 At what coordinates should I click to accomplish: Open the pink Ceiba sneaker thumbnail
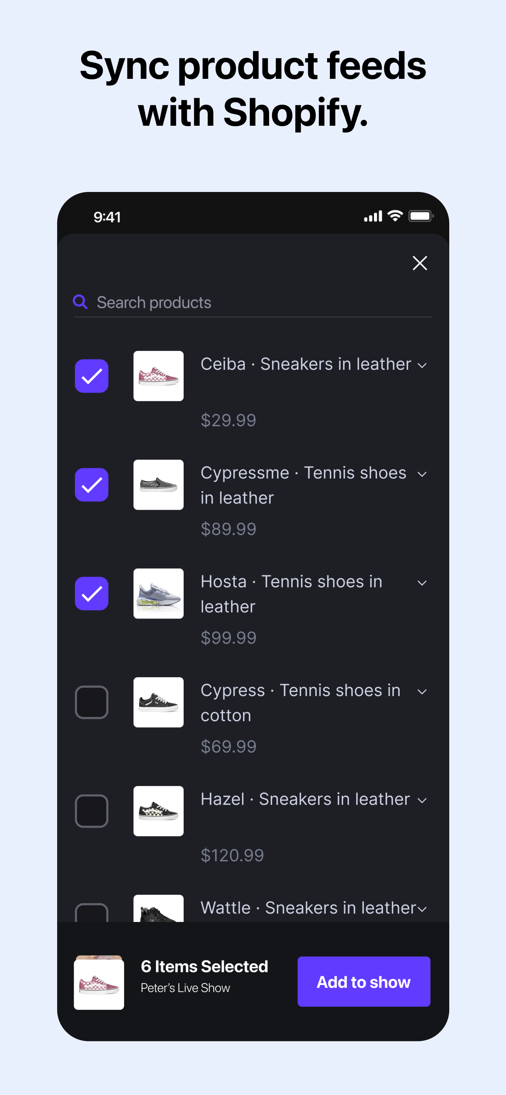[158, 376]
